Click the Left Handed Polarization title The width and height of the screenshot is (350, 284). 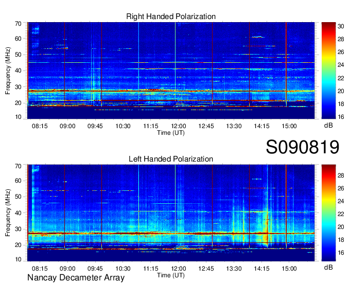click(171, 159)
